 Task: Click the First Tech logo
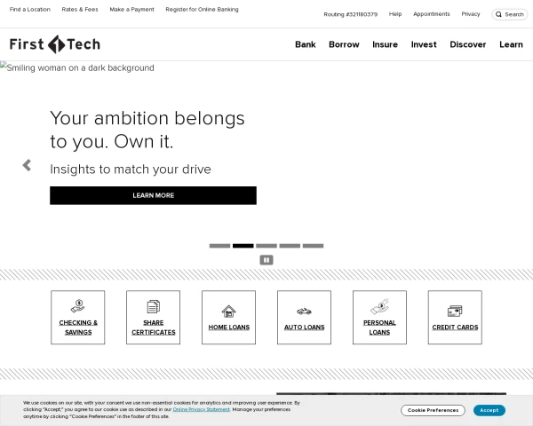click(55, 44)
